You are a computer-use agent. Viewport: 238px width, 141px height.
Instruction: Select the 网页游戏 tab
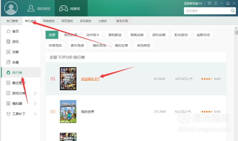67,21
